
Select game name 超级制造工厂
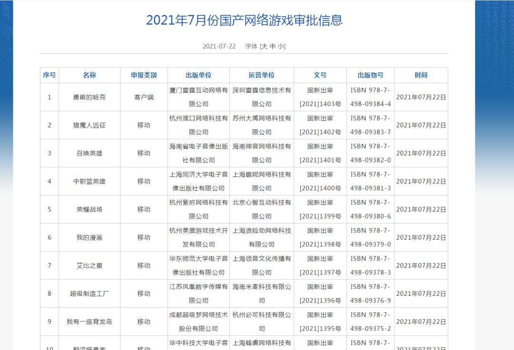point(89,294)
